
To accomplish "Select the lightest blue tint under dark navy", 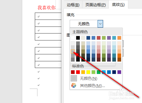I will (x=88, y=43).
